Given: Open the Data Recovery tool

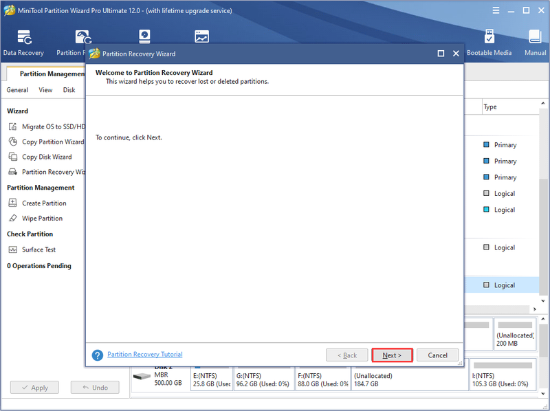Looking at the screenshot, I should 23,43.
